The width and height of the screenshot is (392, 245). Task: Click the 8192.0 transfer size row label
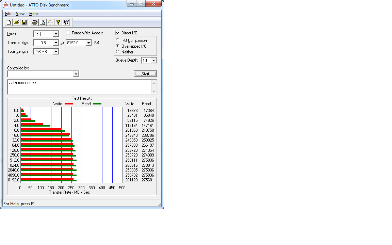click(14, 180)
